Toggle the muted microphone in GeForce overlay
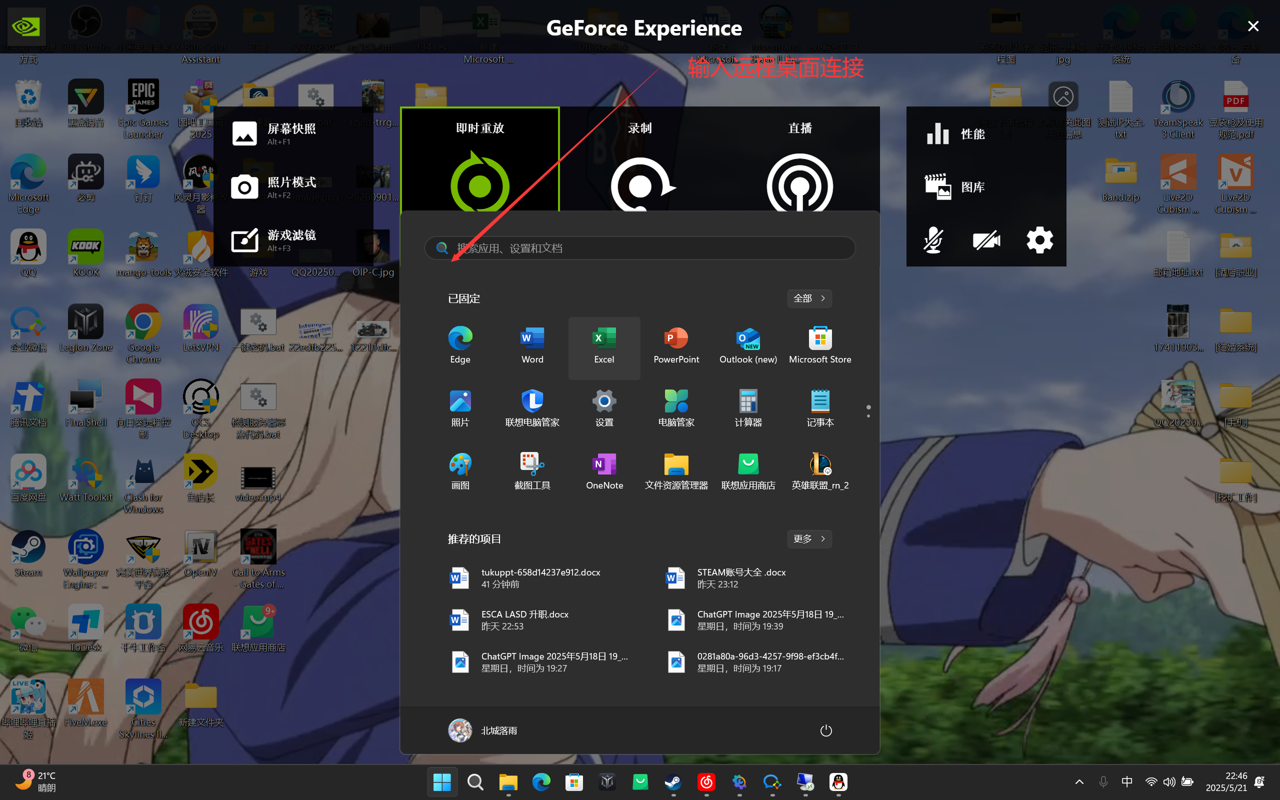 click(x=933, y=240)
